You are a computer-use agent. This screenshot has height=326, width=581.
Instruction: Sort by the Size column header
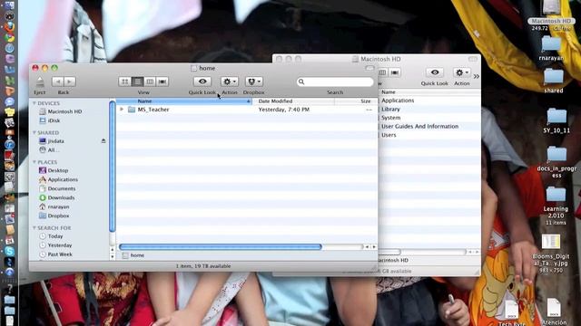coord(356,101)
